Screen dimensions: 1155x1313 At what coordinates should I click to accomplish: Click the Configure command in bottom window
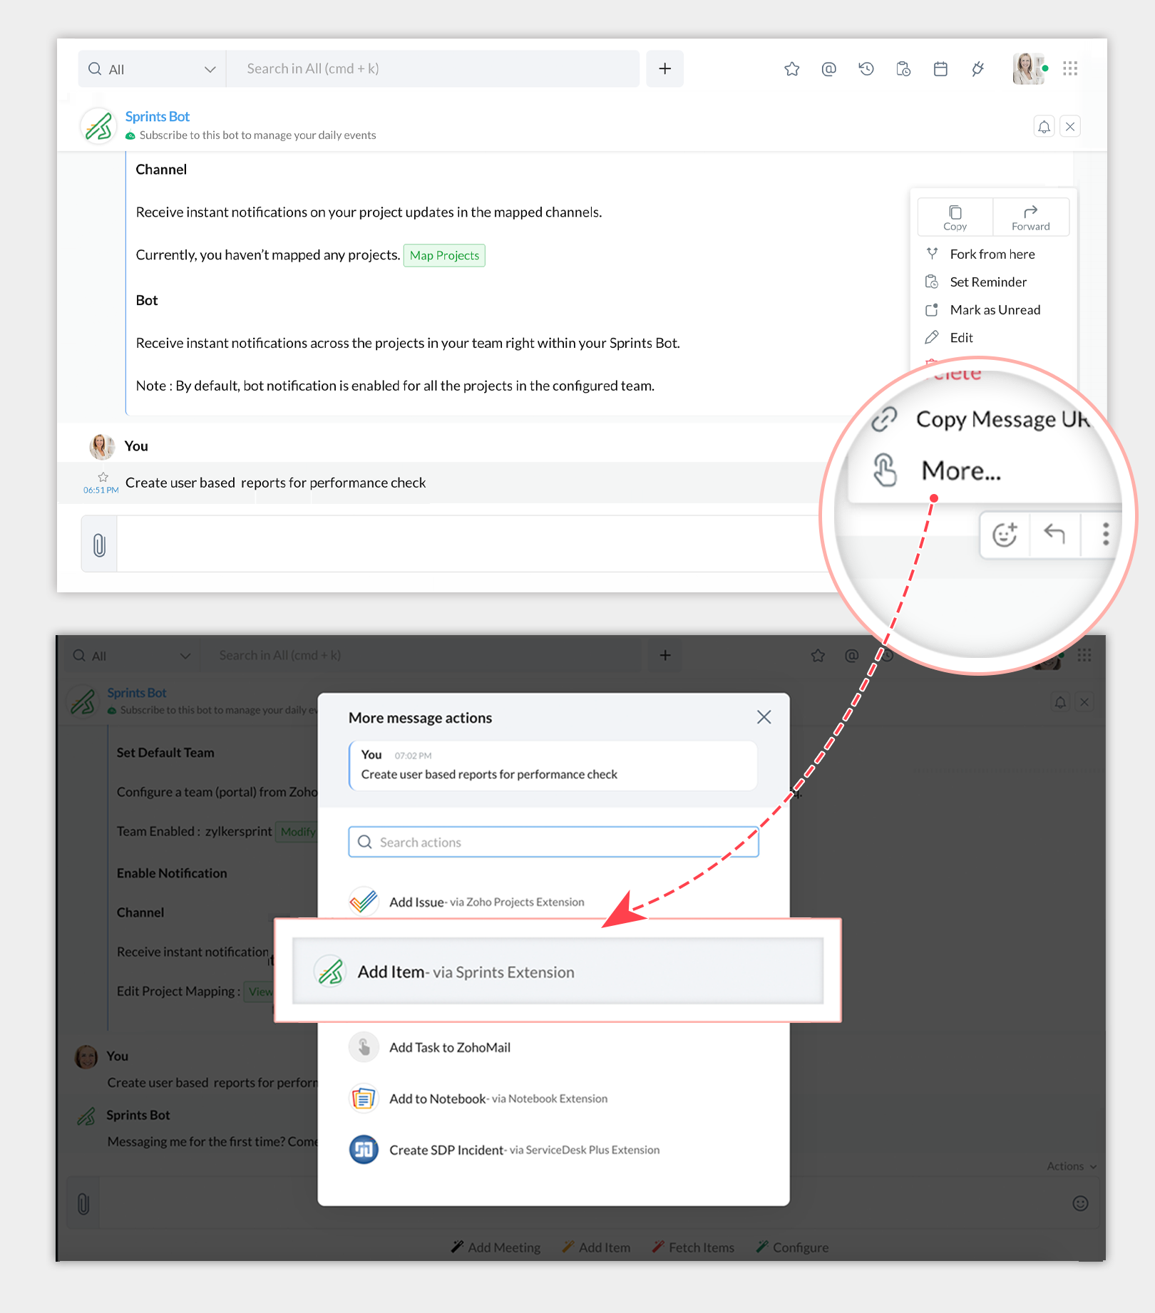pos(793,1247)
